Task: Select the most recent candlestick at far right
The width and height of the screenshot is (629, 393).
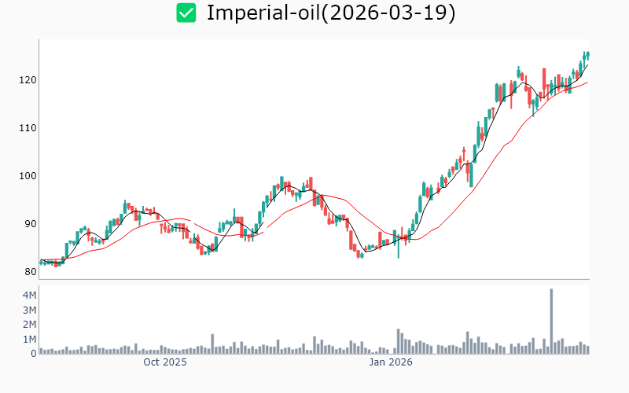Action: [587, 54]
